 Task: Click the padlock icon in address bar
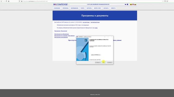pos(22,1)
